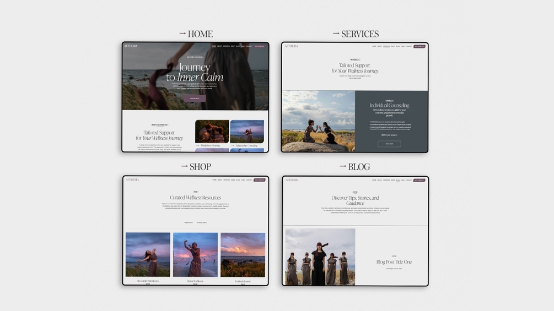
Task: Open ABOUT in the Blog page navigation
Action: coord(379,180)
